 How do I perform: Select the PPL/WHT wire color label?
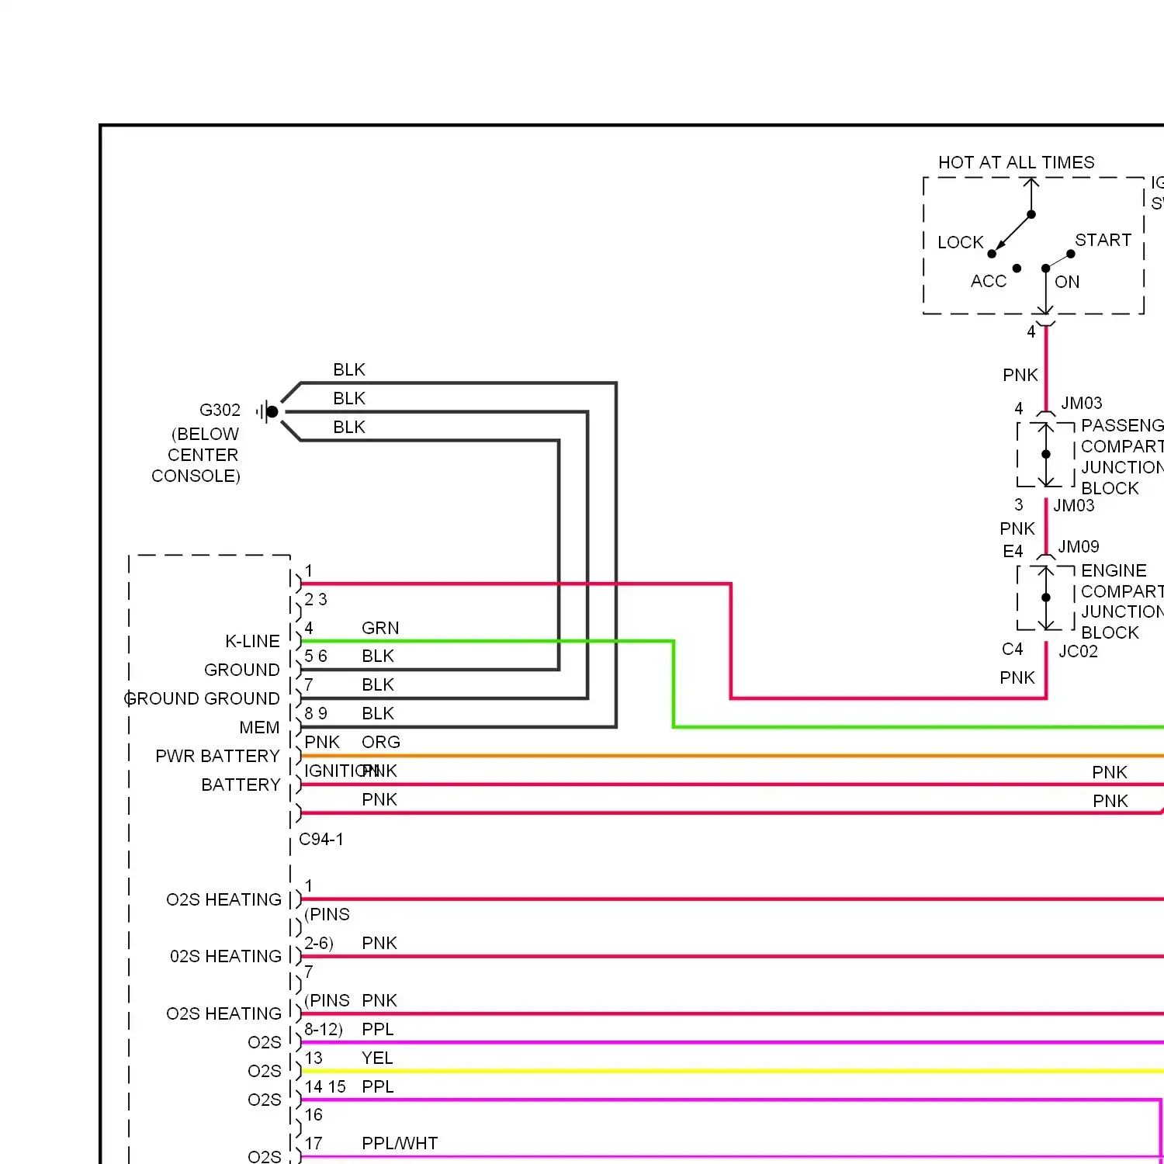click(400, 1143)
